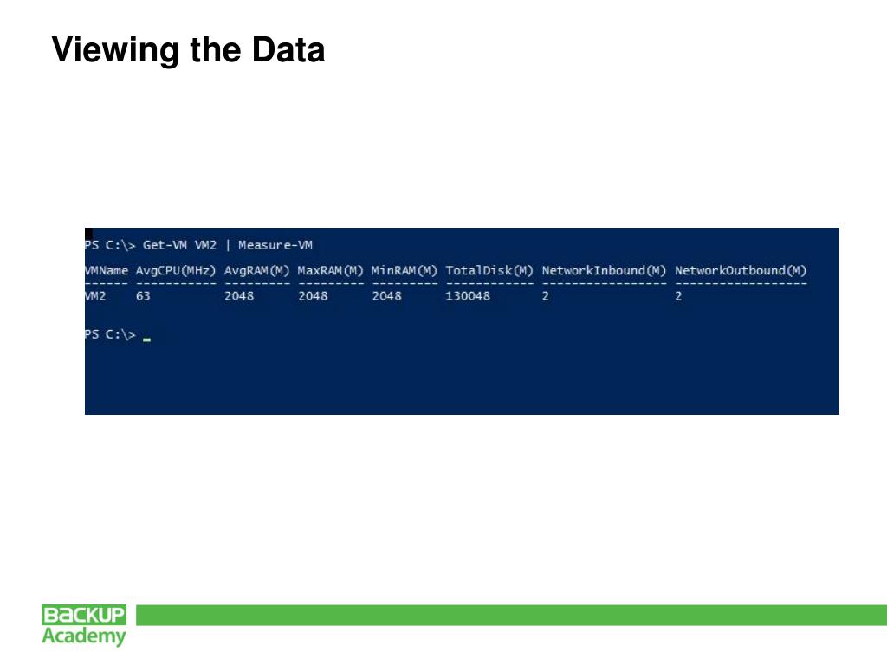Viewport: 887px width, 665px height.
Task: Select the MinRAM(M) column header
Action: tap(405, 271)
